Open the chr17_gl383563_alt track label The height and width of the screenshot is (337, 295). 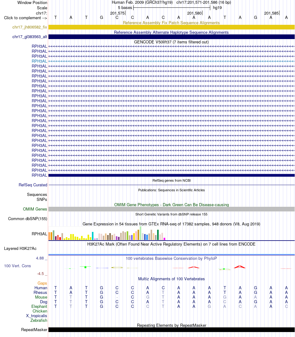pyautogui.click(x=30, y=37)
